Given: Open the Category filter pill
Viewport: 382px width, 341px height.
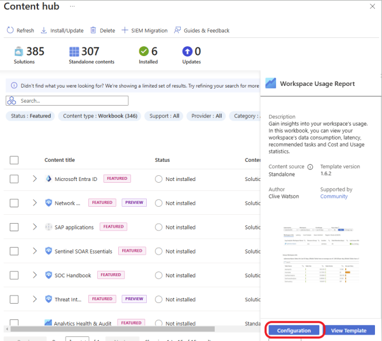Looking at the screenshot, I should 245,116.
